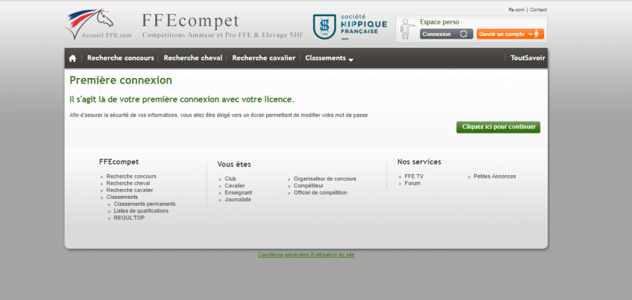Open footer Classements link
Viewport: 632px width, 300px height.
(x=122, y=197)
